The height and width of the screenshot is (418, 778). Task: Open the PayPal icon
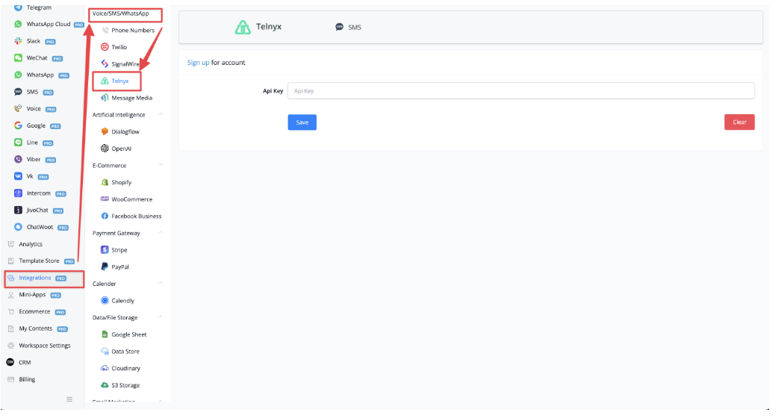(105, 266)
